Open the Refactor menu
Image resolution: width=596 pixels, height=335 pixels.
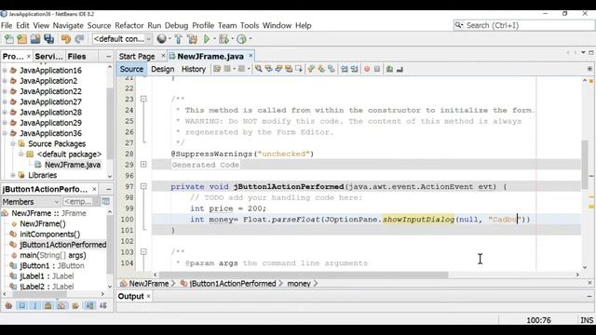point(129,25)
